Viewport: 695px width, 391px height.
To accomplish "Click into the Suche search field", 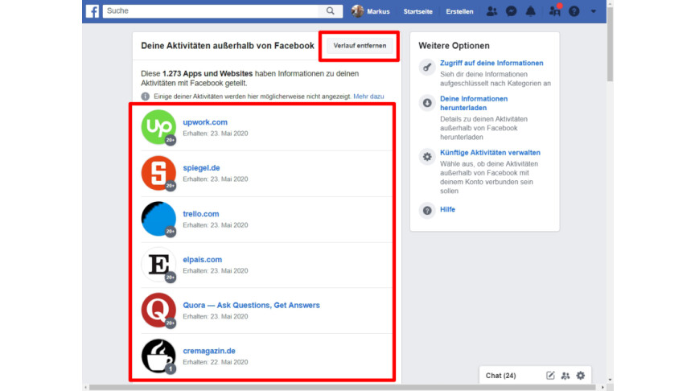I will 211,11.
